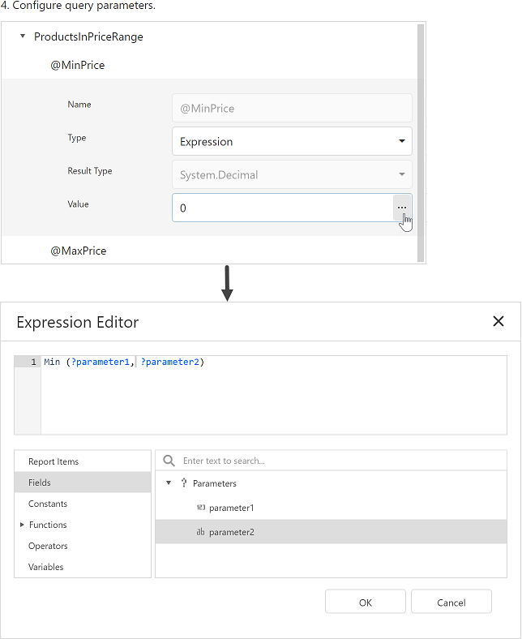Image resolution: width=522 pixels, height=639 pixels.
Task: Select the Fields category
Action: tap(40, 482)
